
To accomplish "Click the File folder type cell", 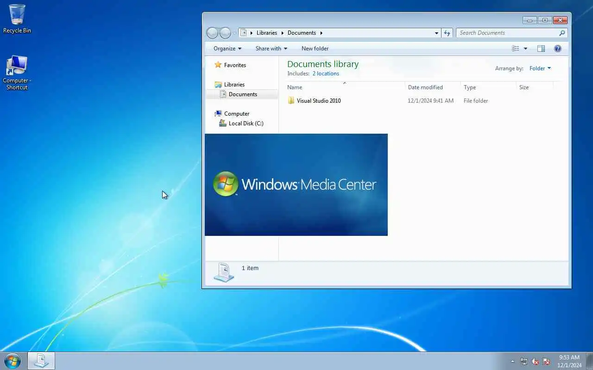I will click(x=476, y=101).
